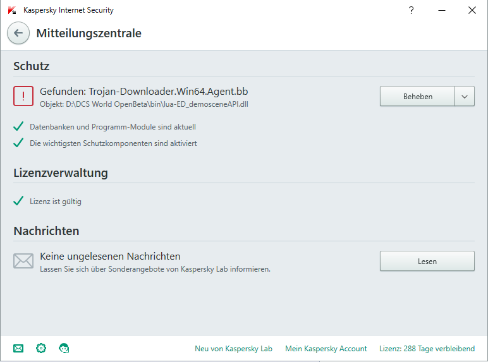The height and width of the screenshot is (362, 488).
Task: Open the Neu von Kaspersky Lab link
Action: tap(233, 349)
